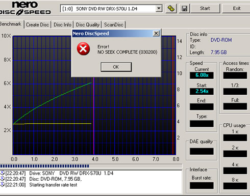Click the magenta position marker on graph
250x196 pixels.
pos(93,116)
